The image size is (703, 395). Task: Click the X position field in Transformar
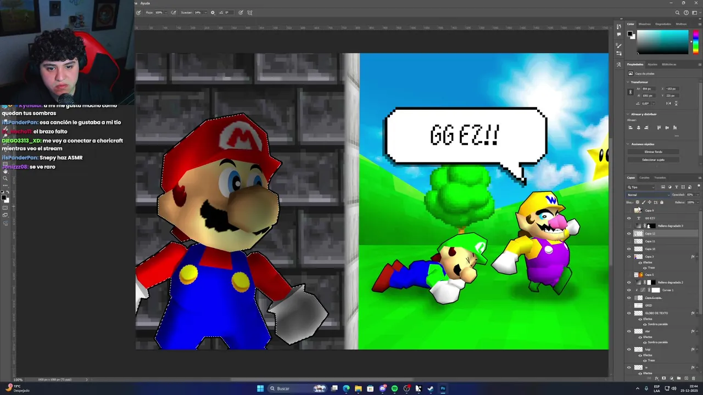tap(673, 88)
